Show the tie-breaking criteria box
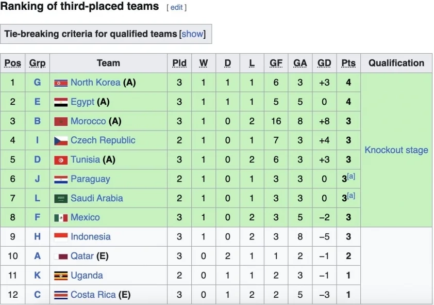The image size is (434, 305). click(192, 34)
